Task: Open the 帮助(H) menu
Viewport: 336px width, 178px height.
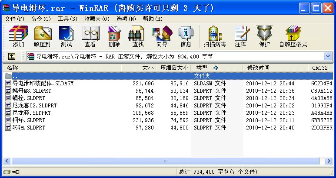Action: (153, 19)
